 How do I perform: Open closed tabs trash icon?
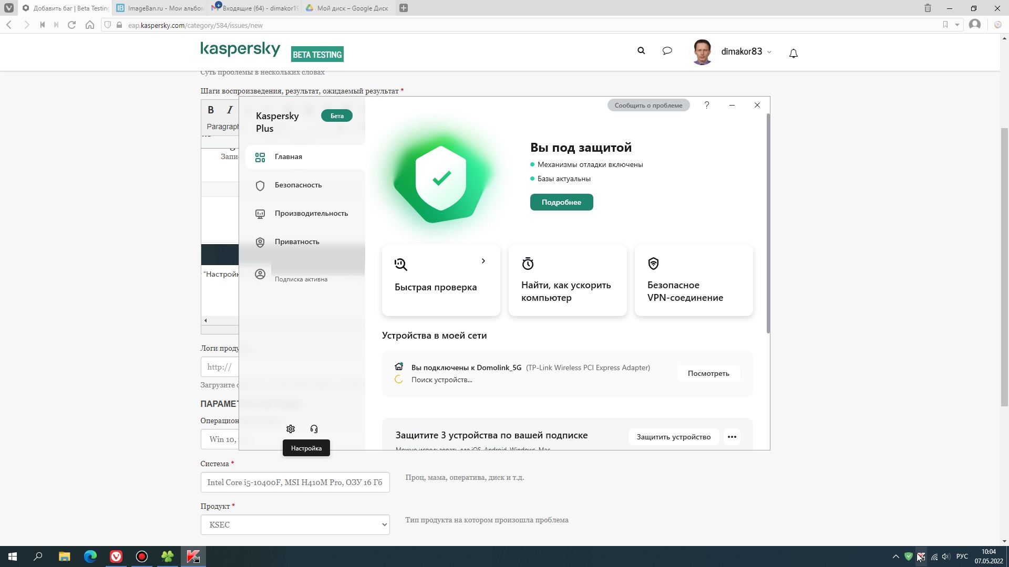pyautogui.click(x=928, y=8)
